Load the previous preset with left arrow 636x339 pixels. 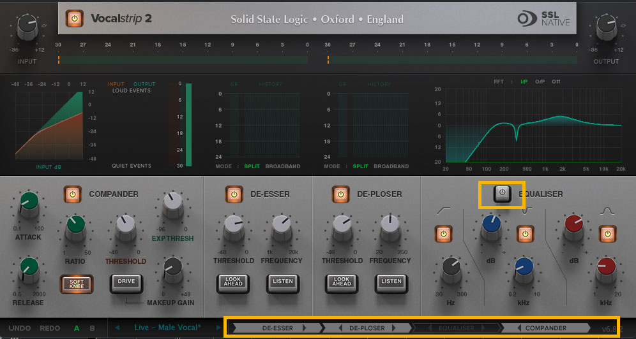[117, 328]
